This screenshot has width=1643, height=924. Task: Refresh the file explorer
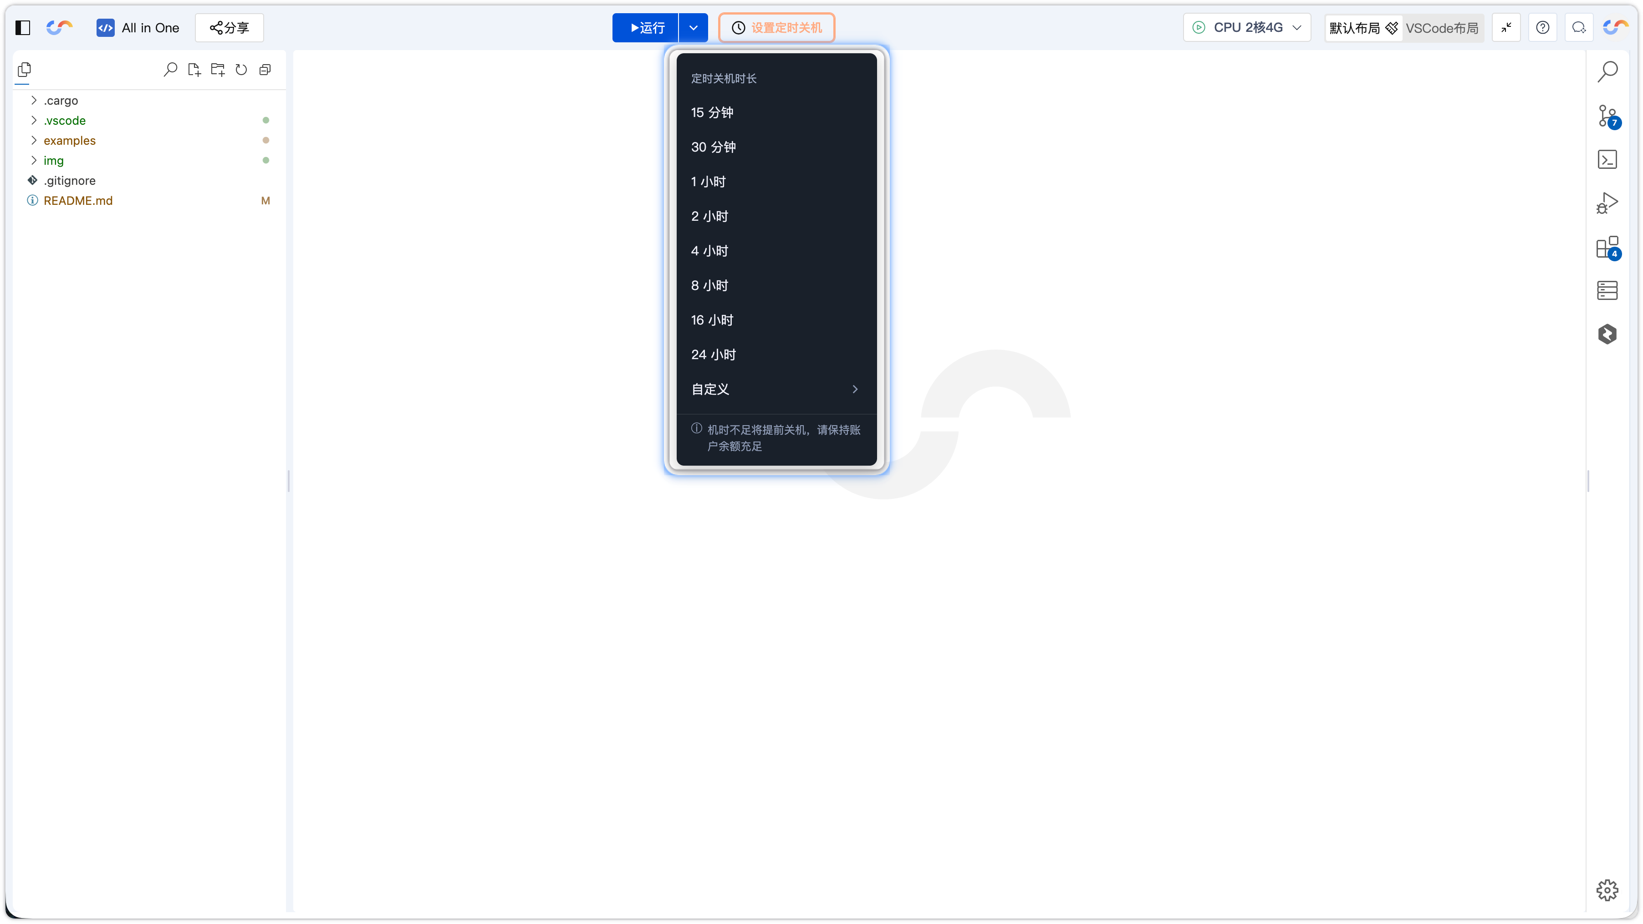pyautogui.click(x=241, y=70)
